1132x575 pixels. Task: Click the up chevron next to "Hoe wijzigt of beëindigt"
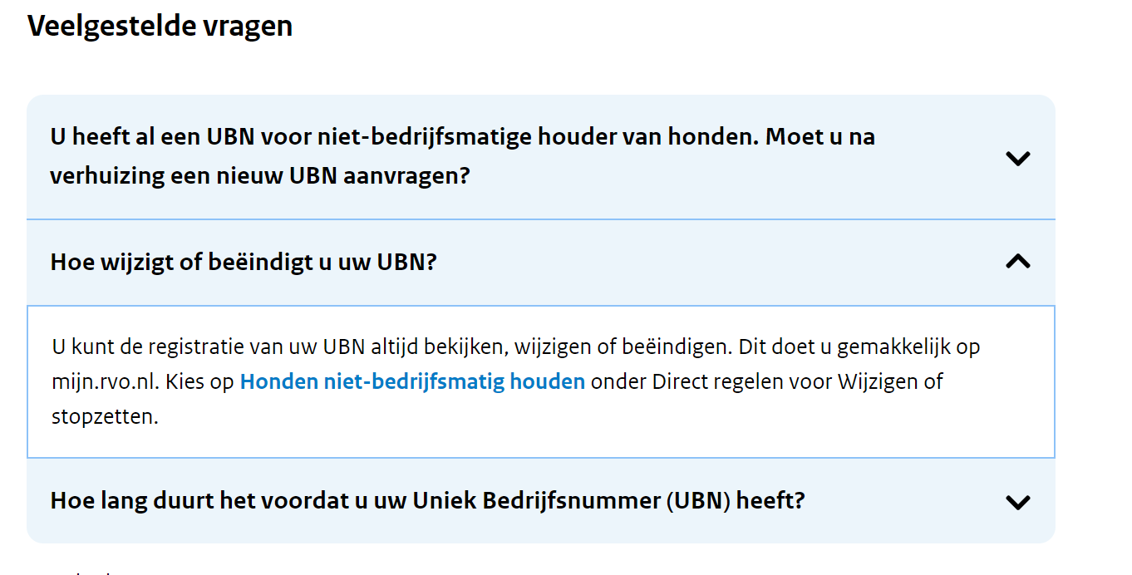coord(1017,262)
